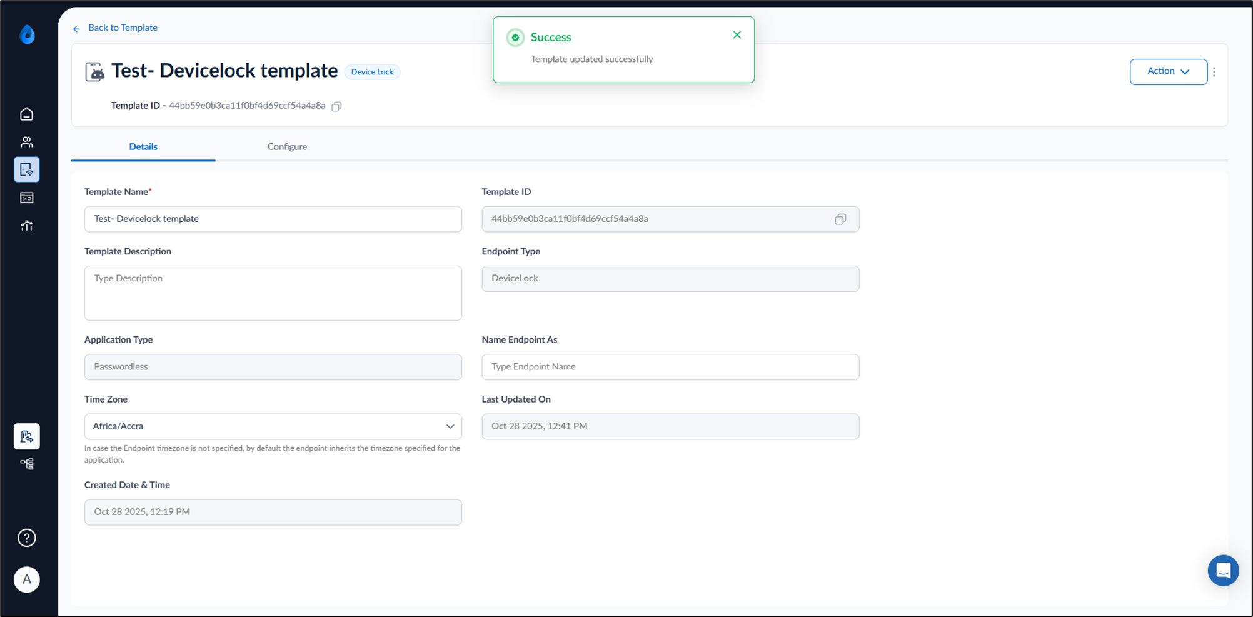1253x617 pixels.
Task: Click the Last Updated On field
Action: (x=670, y=426)
